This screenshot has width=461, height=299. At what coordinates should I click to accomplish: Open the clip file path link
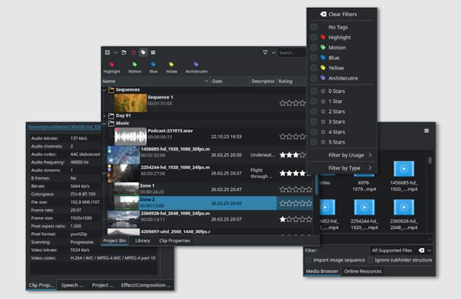(x=65, y=127)
